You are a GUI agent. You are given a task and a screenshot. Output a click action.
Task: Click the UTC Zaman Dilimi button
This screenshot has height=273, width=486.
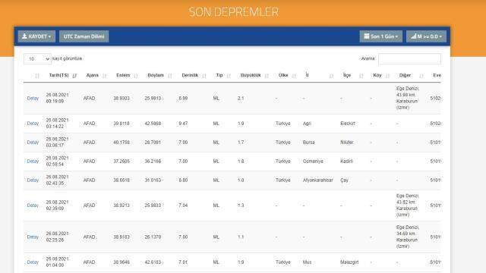(84, 36)
